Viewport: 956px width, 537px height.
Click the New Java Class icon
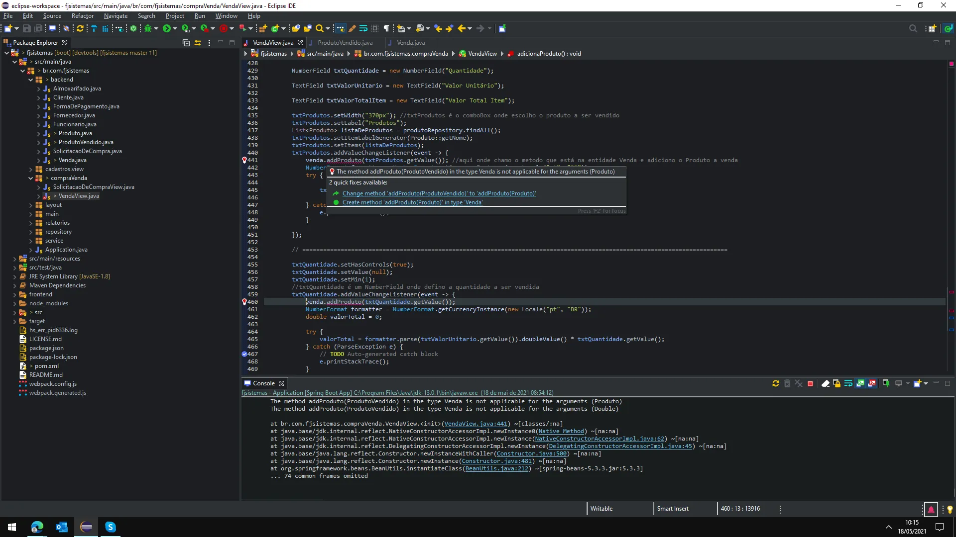(x=275, y=28)
